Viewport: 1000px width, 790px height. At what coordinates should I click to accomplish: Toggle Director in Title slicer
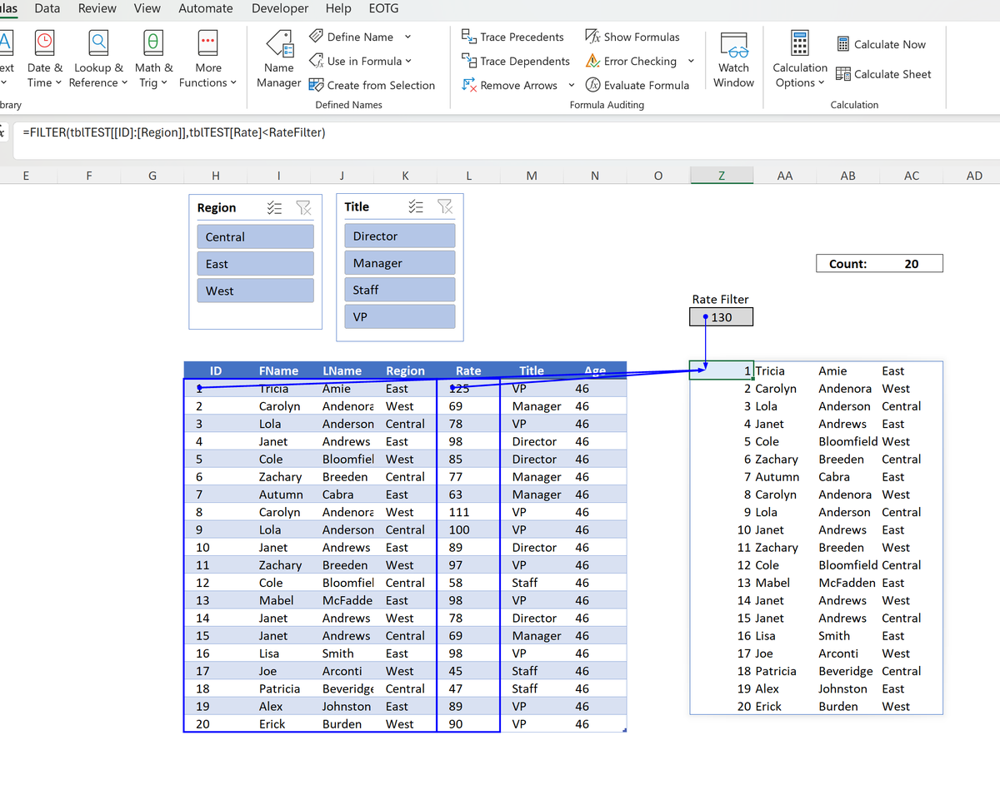399,236
